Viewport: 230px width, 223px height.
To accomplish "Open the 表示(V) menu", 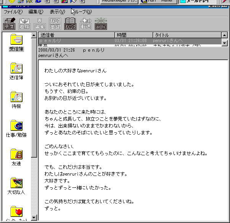I will click(x=57, y=12).
